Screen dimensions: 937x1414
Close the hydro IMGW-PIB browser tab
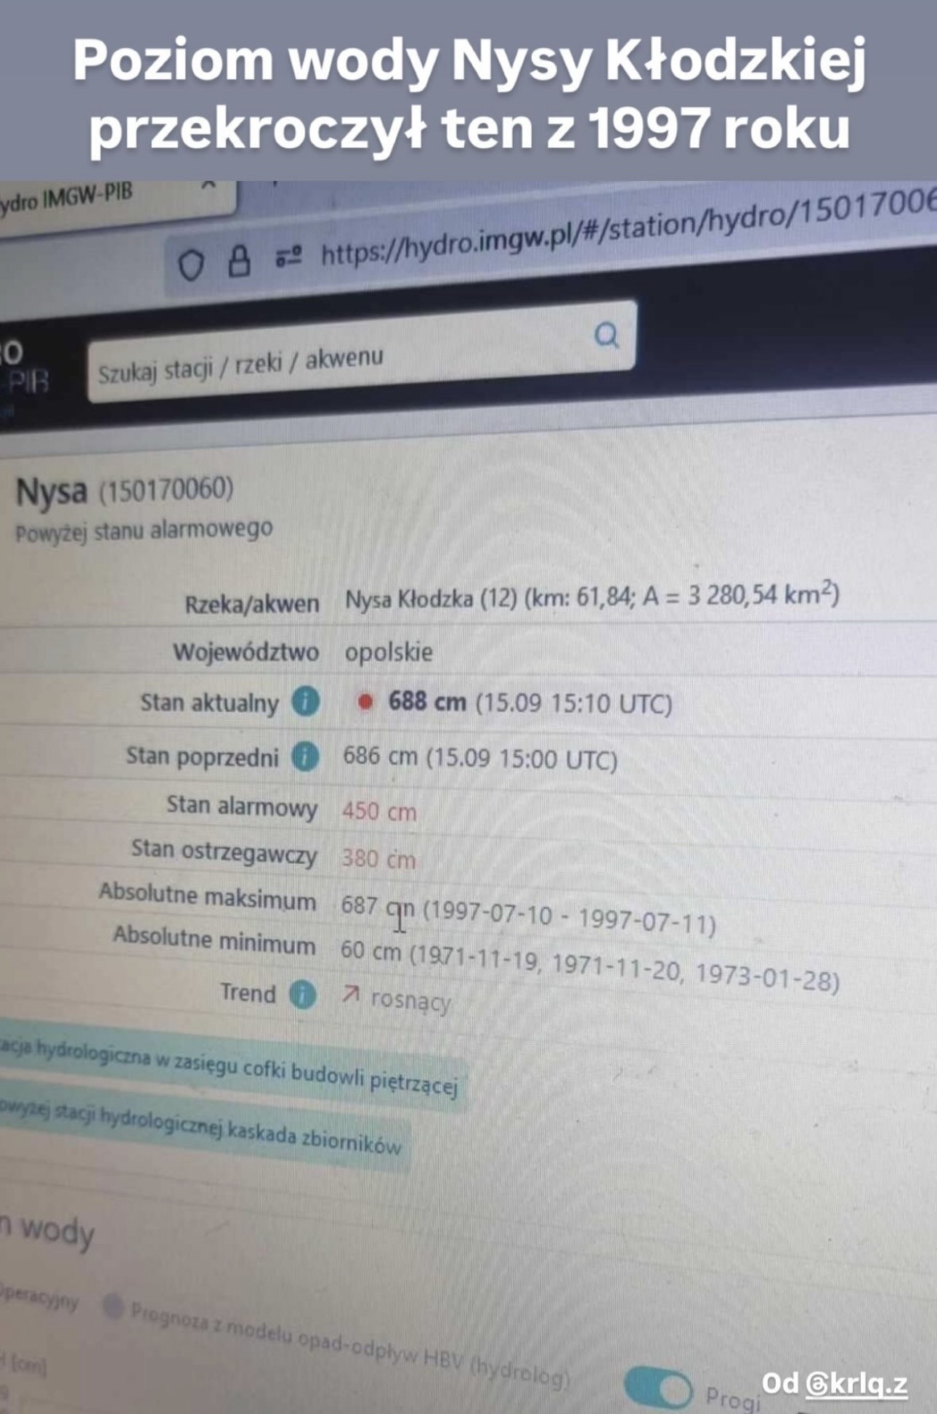click(x=208, y=186)
